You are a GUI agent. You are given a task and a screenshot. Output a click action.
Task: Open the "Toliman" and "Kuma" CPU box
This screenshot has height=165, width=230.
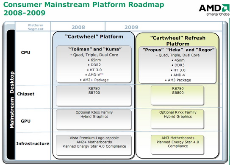pos(94,64)
